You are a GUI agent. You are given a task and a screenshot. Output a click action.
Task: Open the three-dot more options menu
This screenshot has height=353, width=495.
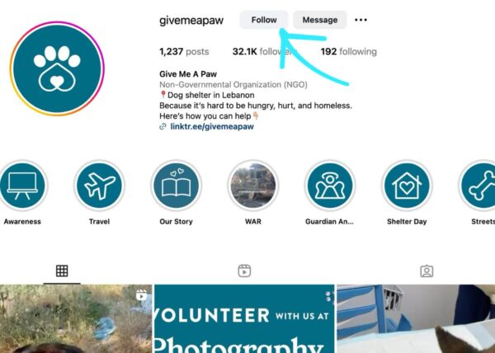pyautogui.click(x=361, y=20)
